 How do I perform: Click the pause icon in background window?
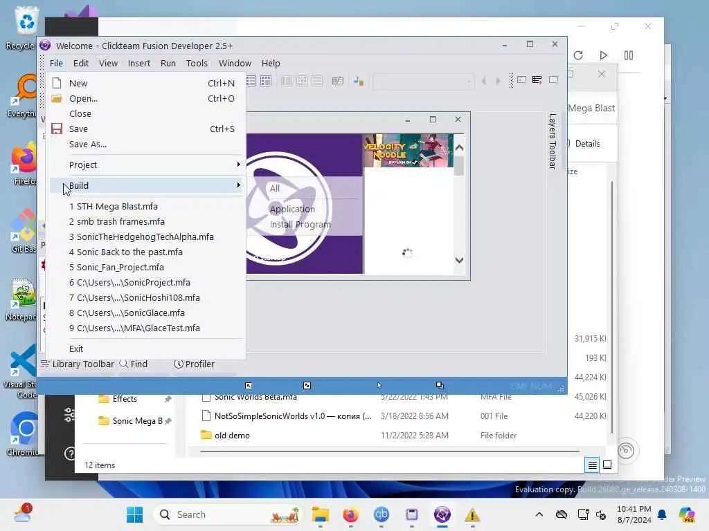629,55
